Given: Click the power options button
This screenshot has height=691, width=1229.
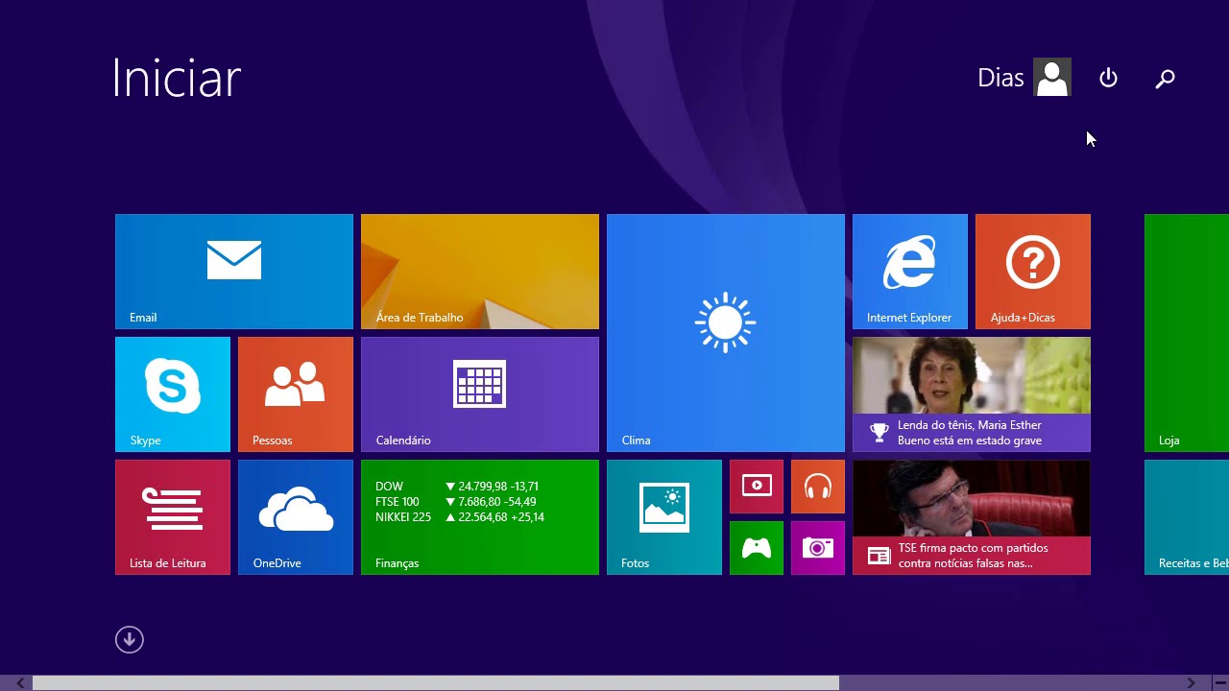Looking at the screenshot, I should (x=1108, y=78).
